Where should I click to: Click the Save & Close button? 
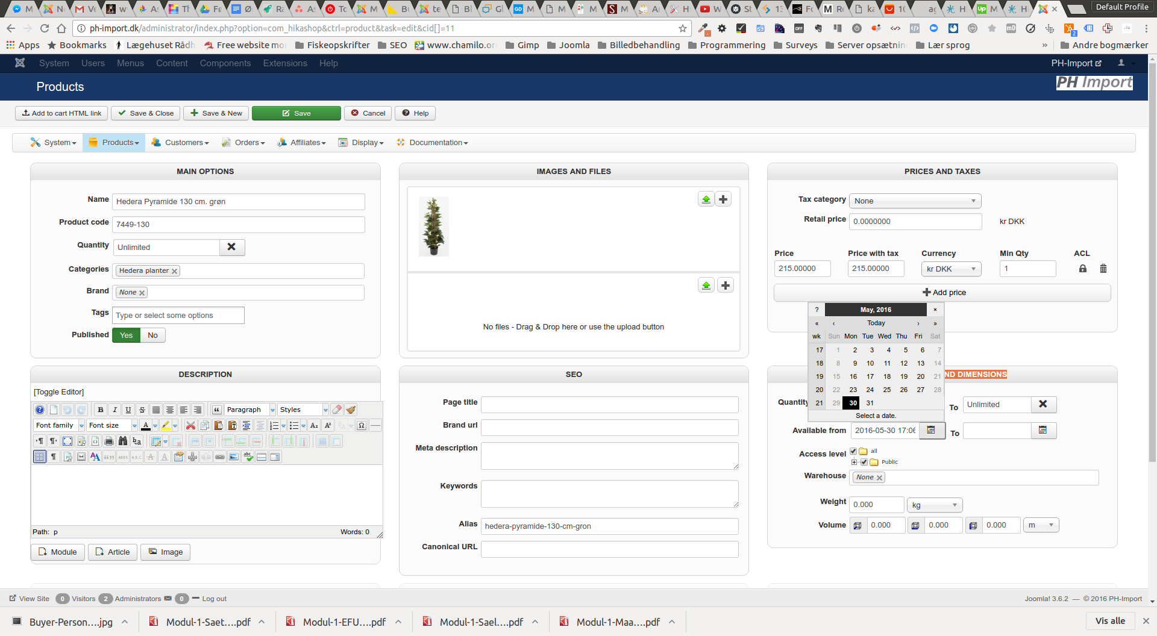click(146, 113)
